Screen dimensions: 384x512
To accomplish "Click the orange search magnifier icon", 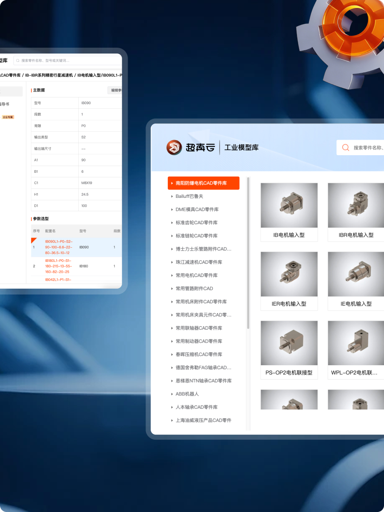I will 346,148.
